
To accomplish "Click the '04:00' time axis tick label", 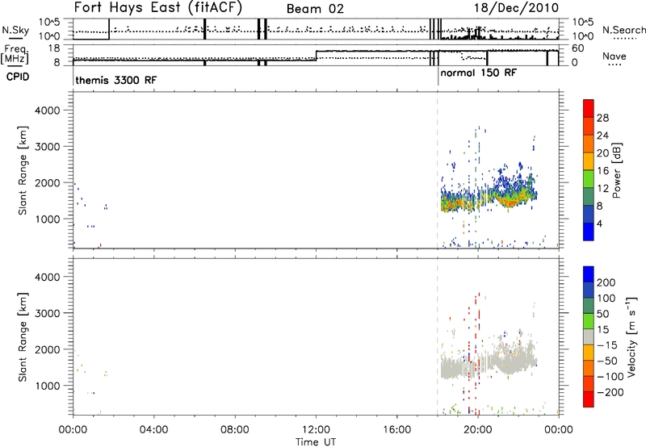I will (153, 430).
